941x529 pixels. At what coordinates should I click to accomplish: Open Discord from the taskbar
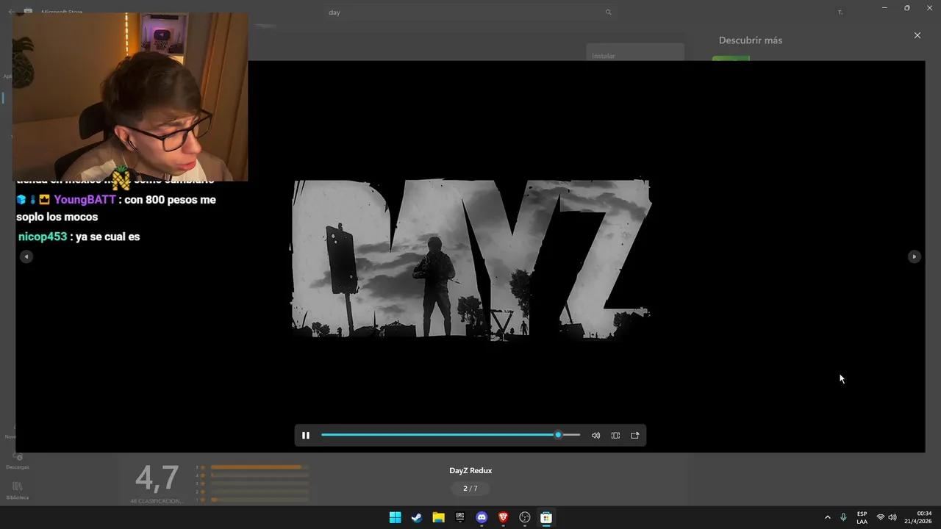(x=482, y=517)
